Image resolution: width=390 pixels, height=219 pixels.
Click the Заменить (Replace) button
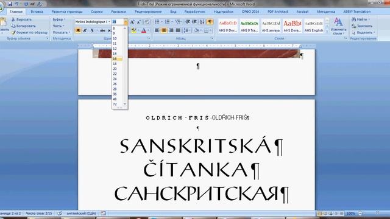pyautogui.click(x=362, y=26)
